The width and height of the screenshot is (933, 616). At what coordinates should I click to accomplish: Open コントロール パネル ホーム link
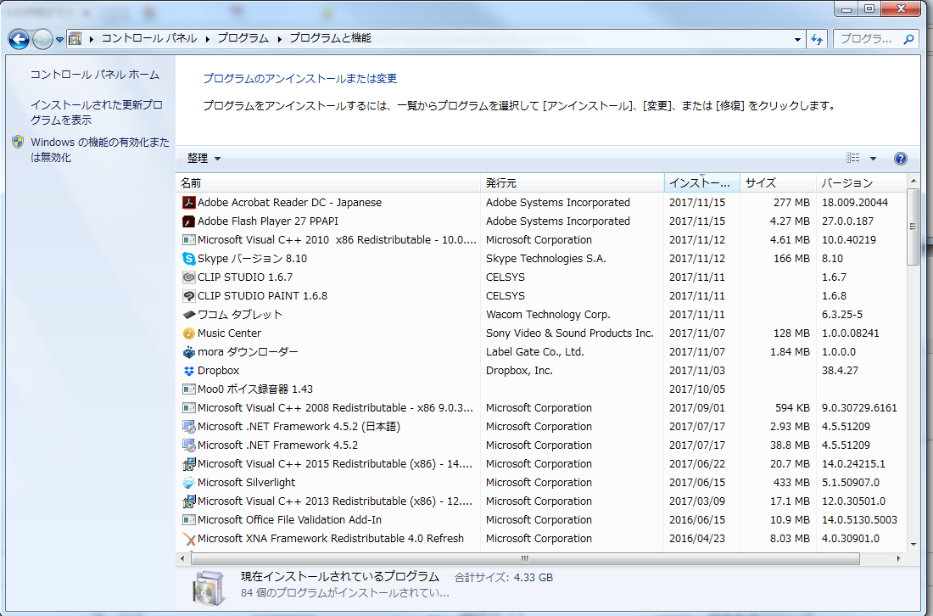[x=94, y=75]
